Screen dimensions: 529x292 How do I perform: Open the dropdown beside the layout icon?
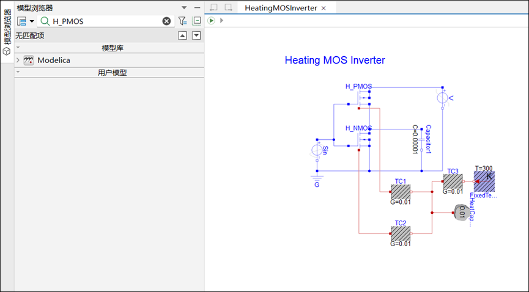[32, 21]
